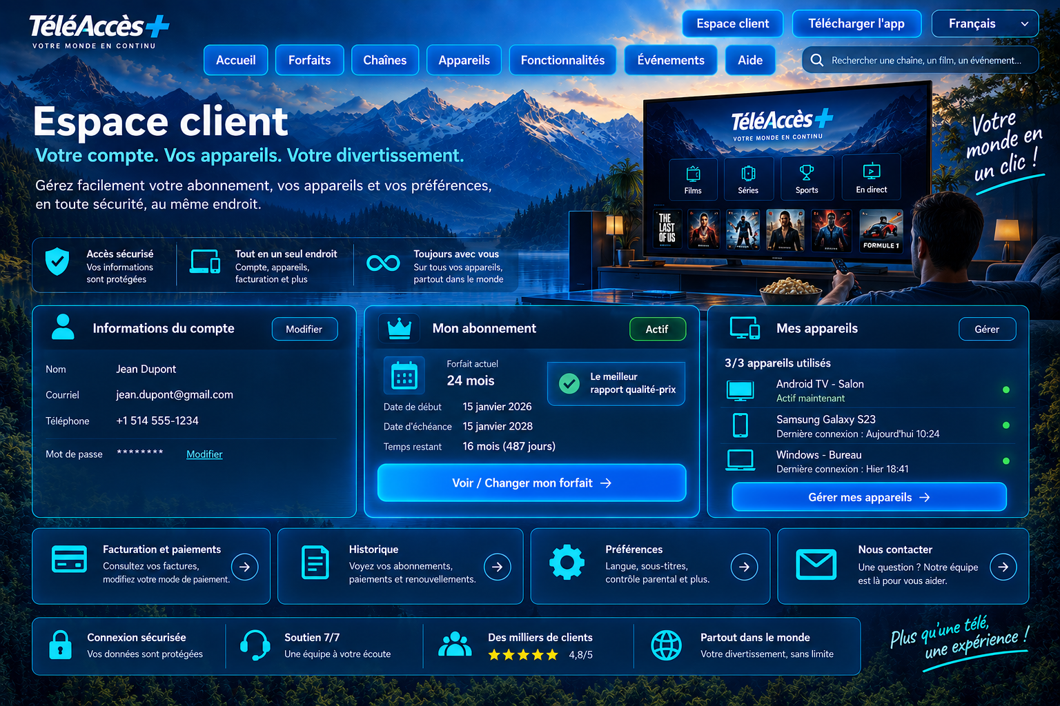Select En direct icon on the TV screen
1060x706 pixels.
coord(872,171)
